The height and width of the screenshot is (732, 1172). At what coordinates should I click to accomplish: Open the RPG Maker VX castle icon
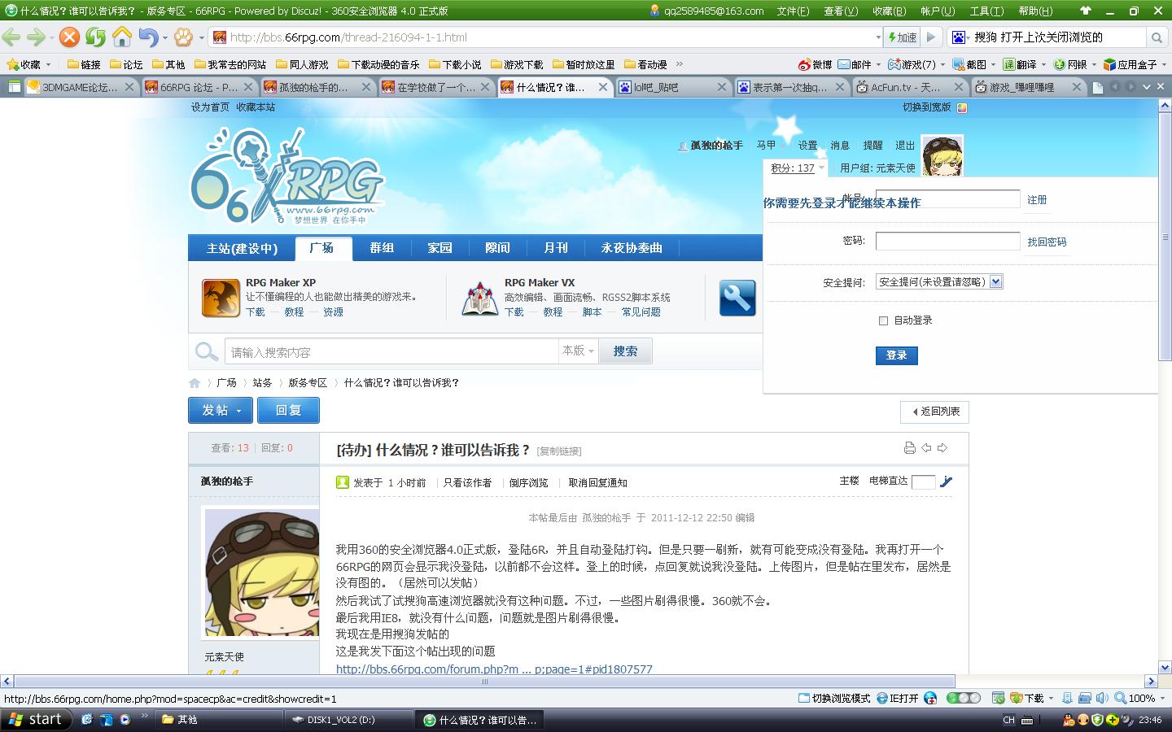click(480, 298)
